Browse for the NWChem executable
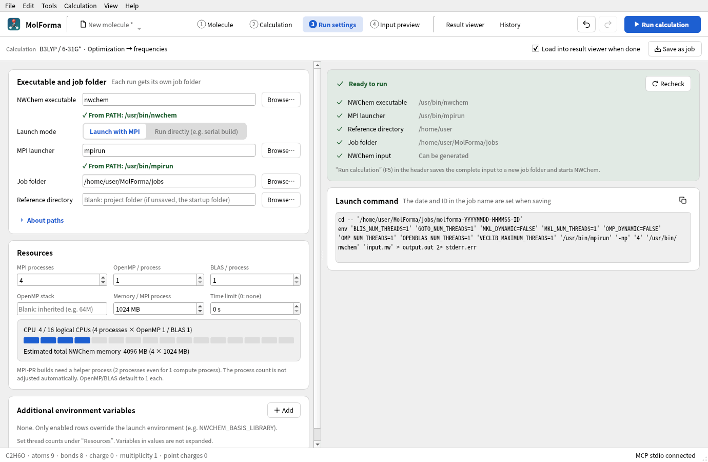The height and width of the screenshot is (462, 708). pyautogui.click(x=281, y=100)
